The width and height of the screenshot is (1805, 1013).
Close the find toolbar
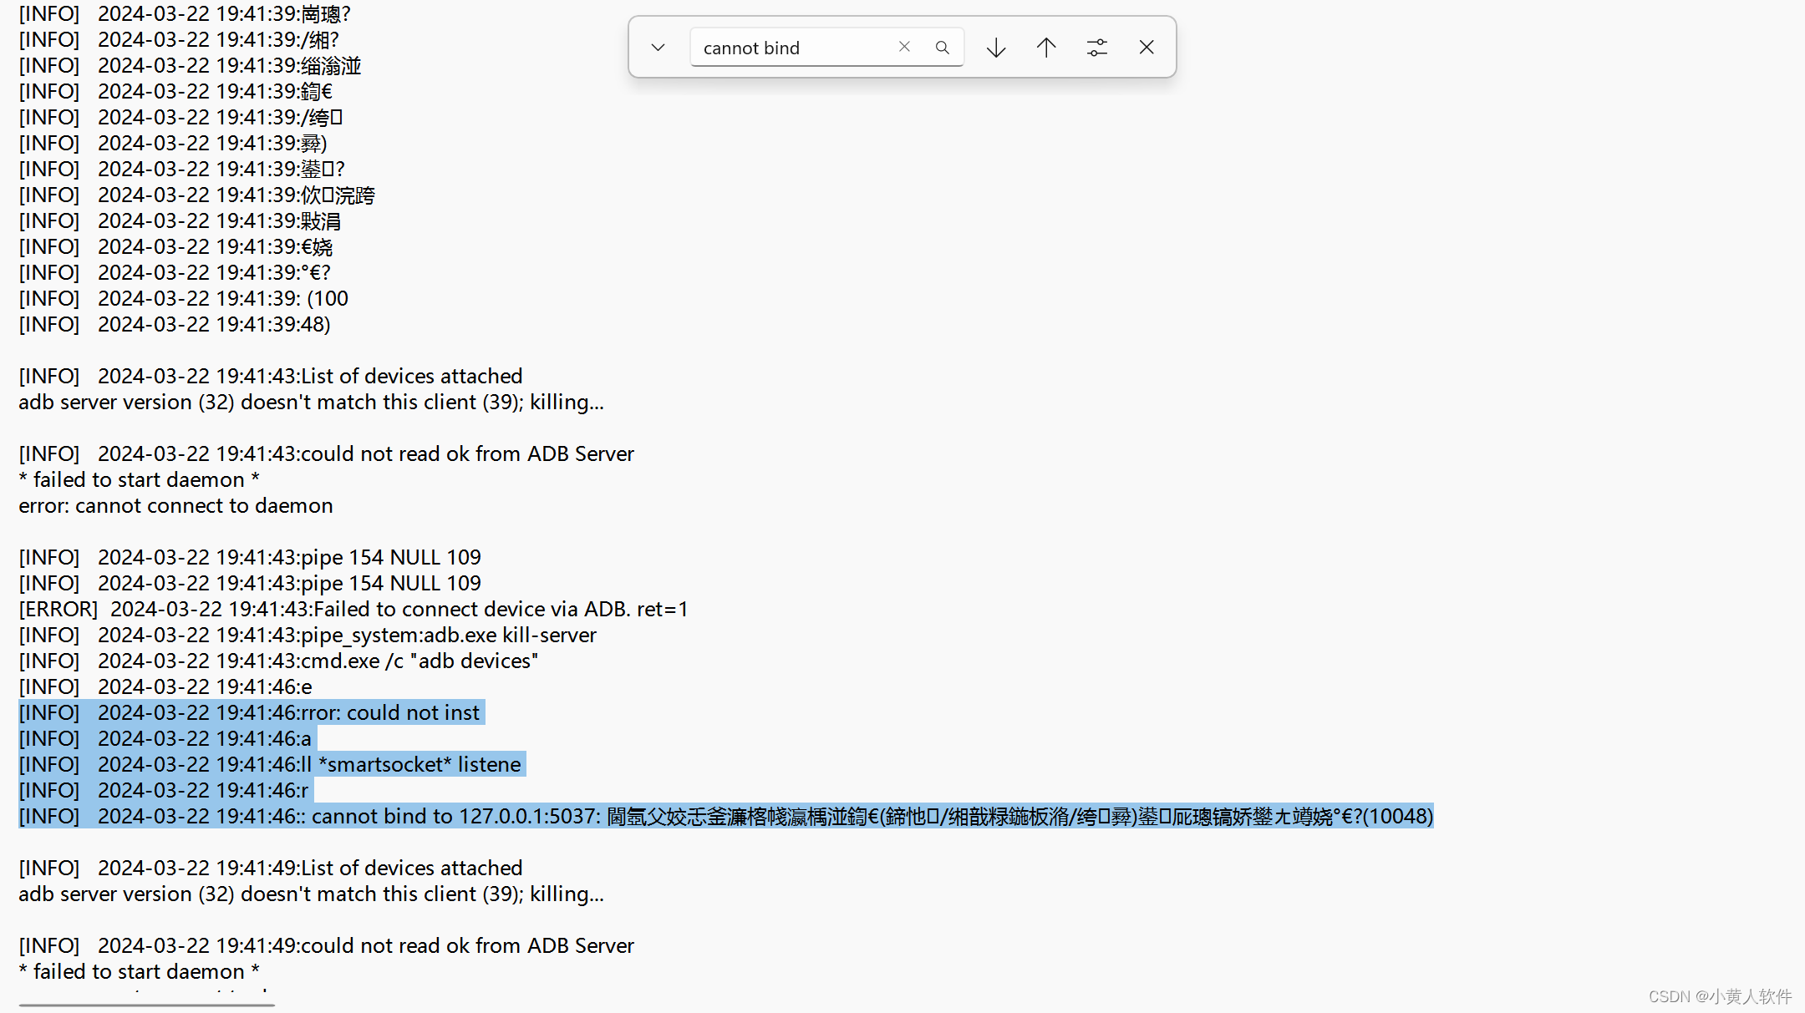(x=1146, y=48)
